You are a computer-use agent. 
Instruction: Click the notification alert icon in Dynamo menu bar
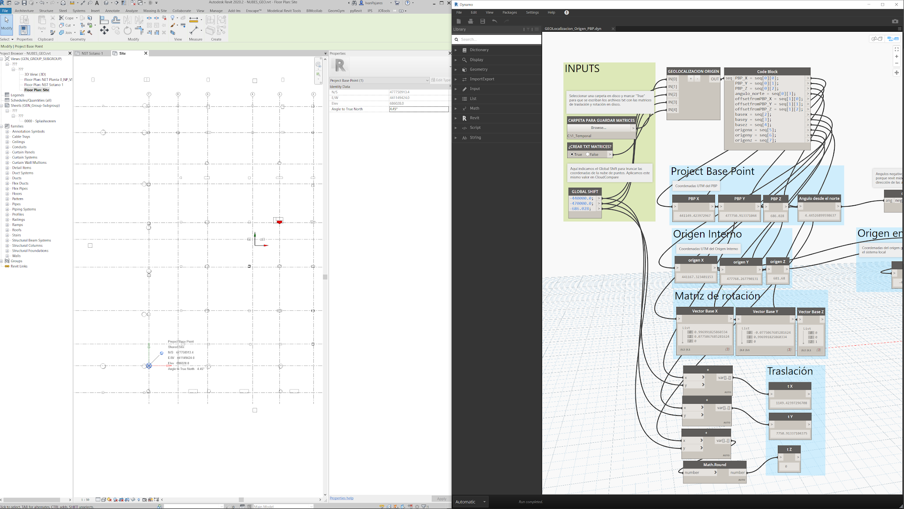567,12
